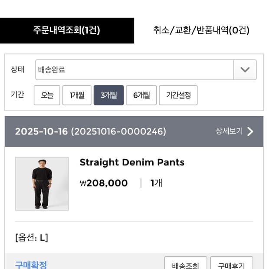The width and height of the screenshot is (269, 269).
Task: Click the chevron arrow beside 상세보기
Action: point(250,131)
